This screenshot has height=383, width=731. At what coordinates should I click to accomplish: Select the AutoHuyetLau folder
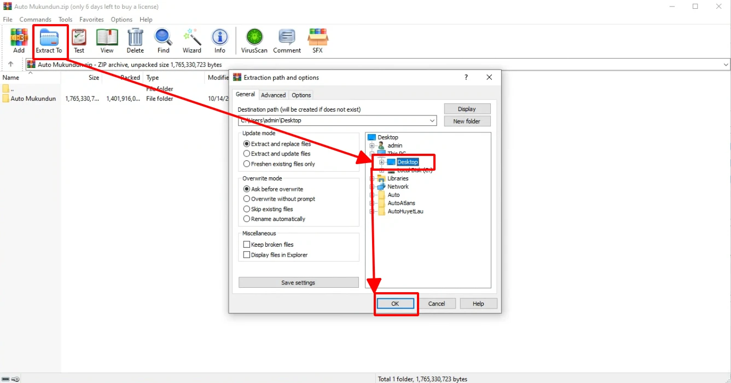405,211
